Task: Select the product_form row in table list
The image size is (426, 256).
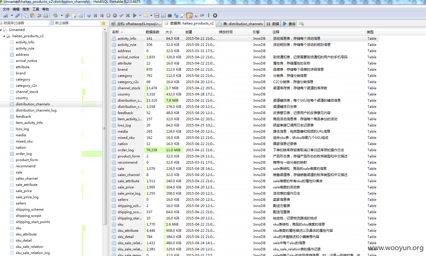Action: coord(244,156)
